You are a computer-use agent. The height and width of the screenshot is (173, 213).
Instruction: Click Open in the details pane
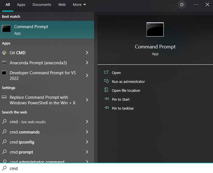tap(116, 73)
